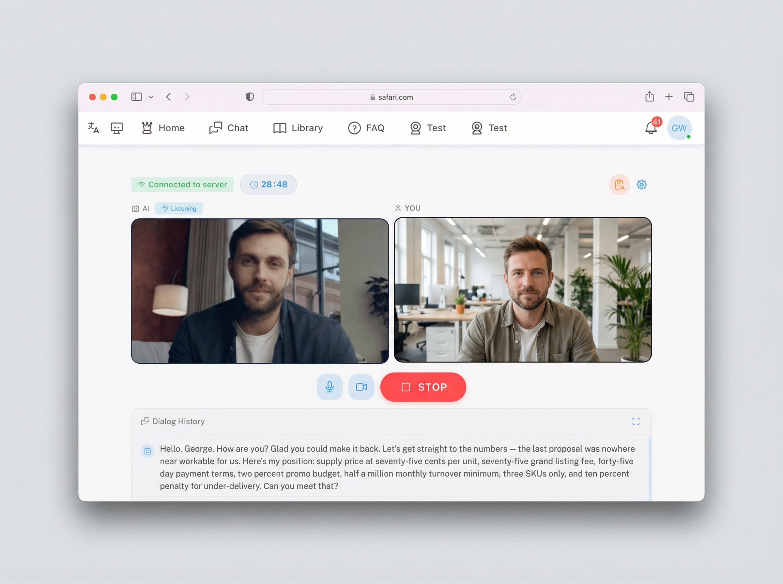Click the orange clipboard report icon
This screenshot has width=783, height=584.
619,184
